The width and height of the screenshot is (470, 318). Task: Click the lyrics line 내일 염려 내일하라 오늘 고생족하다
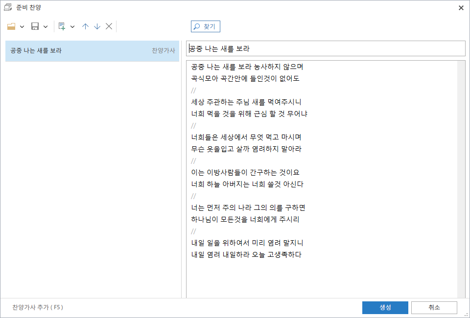pos(246,255)
